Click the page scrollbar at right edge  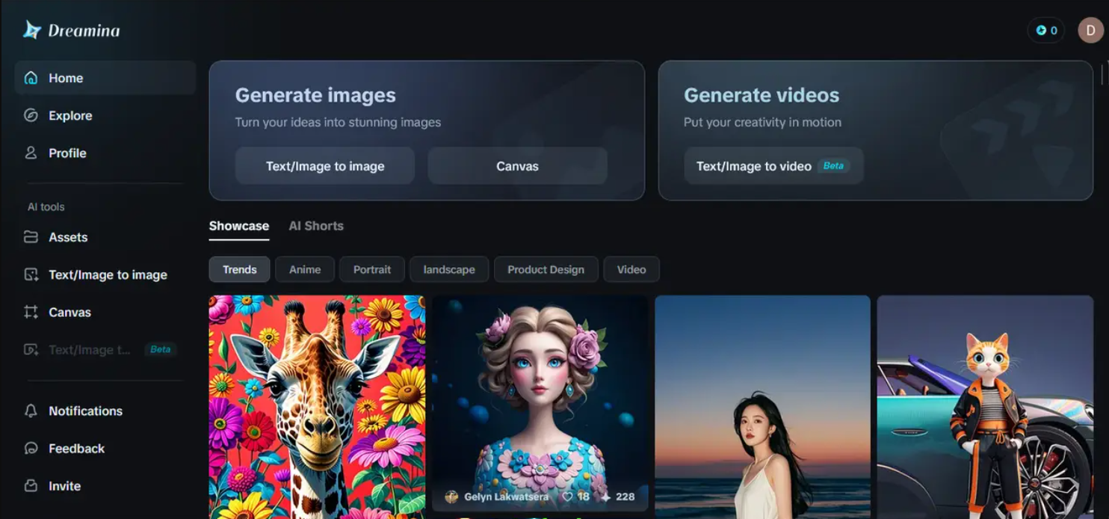coord(1102,74)
